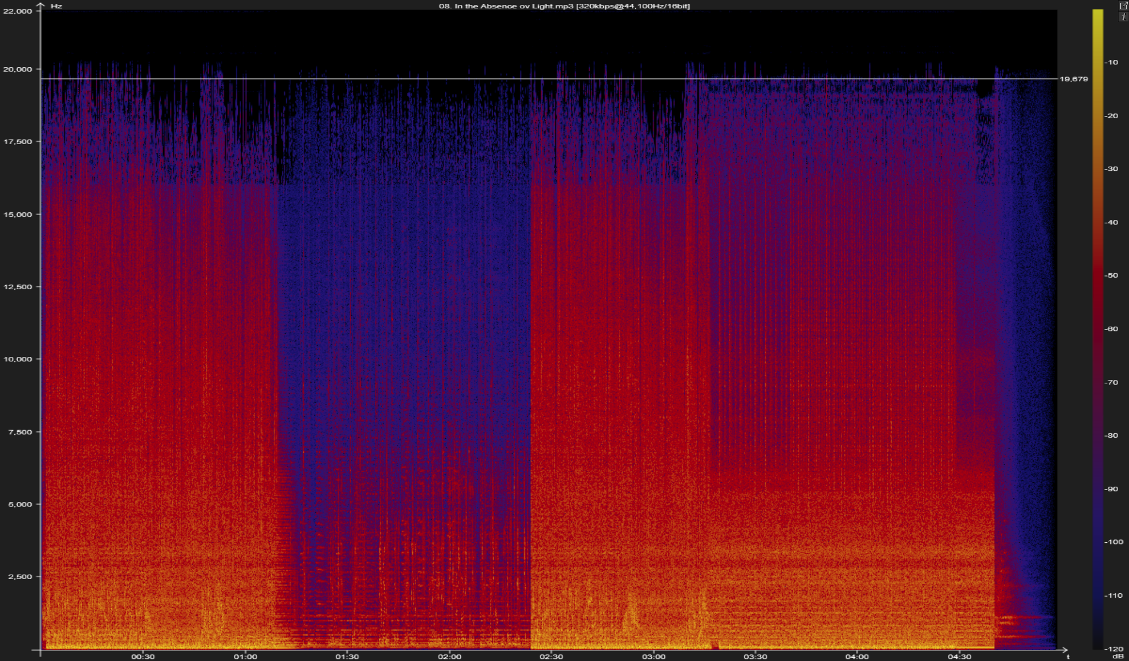Open the info 'i' icon

point(1123,17)
